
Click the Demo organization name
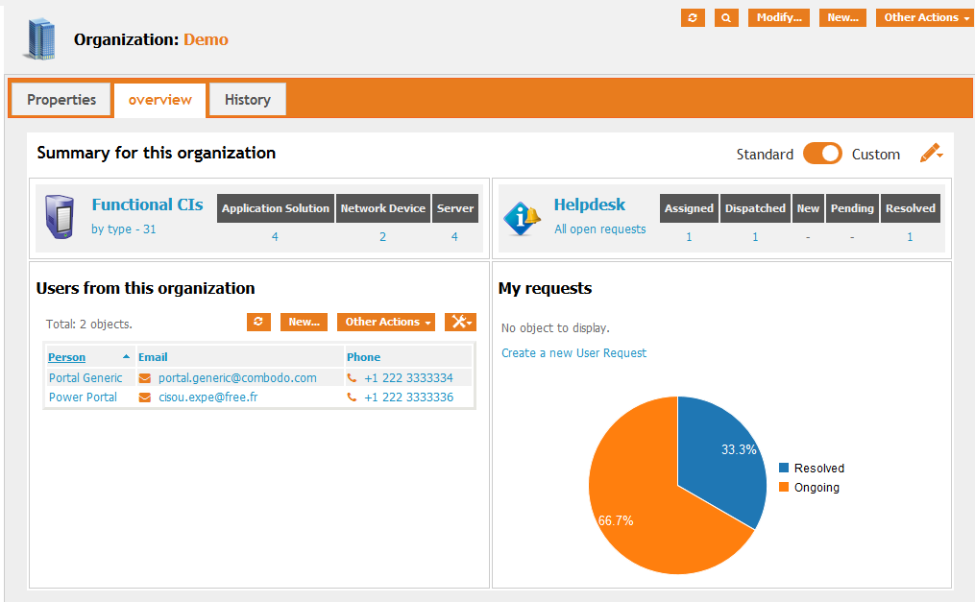coord(206,39)
